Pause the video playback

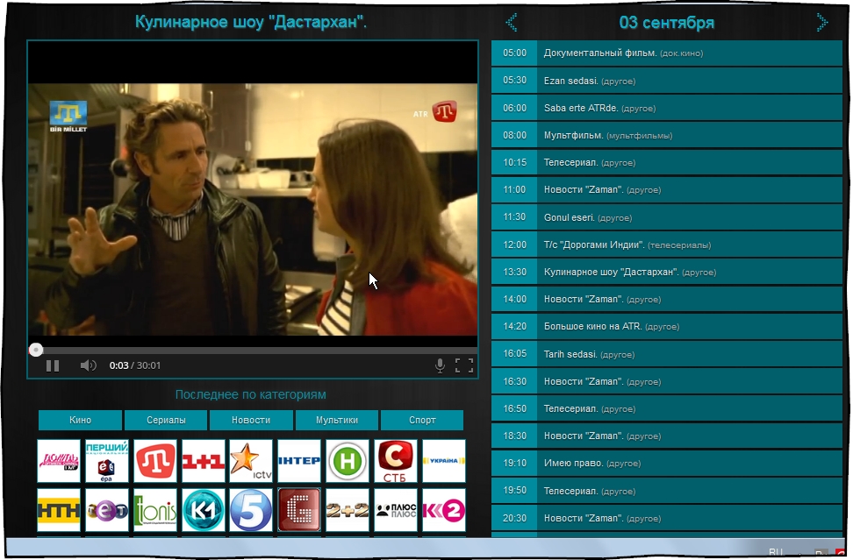pyautogui.click(x=53, y=365)
